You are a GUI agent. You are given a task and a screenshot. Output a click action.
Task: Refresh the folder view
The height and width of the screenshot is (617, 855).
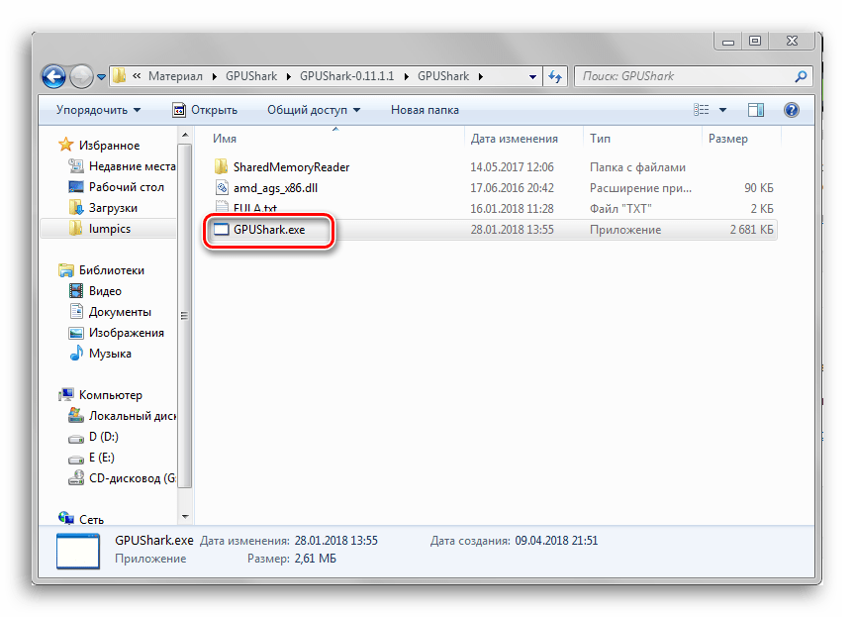pos(555,76)
